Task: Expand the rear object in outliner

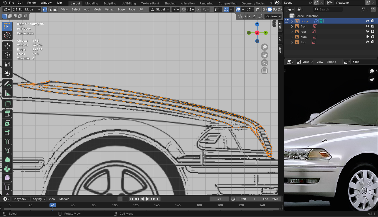Action: [x=292, y=32]
